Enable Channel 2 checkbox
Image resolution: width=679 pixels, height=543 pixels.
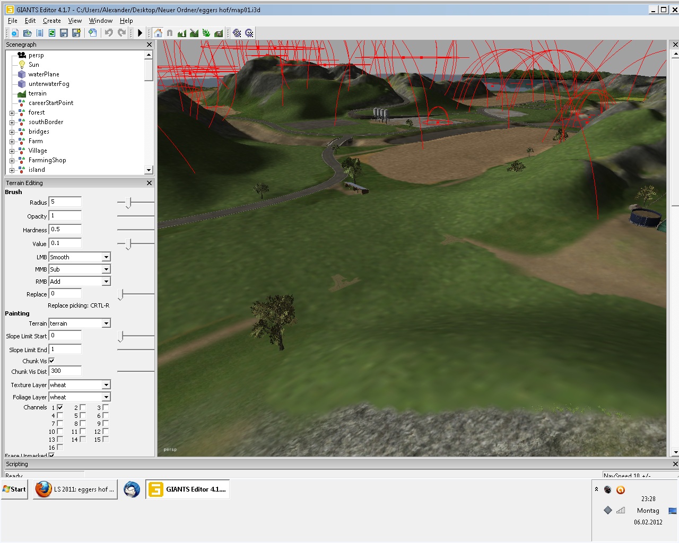pyautogui.click(x=83, y=407)
